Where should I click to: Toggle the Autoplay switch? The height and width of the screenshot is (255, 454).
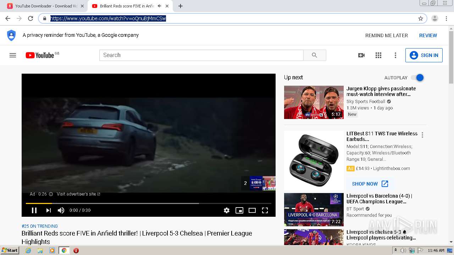(417, 78)
